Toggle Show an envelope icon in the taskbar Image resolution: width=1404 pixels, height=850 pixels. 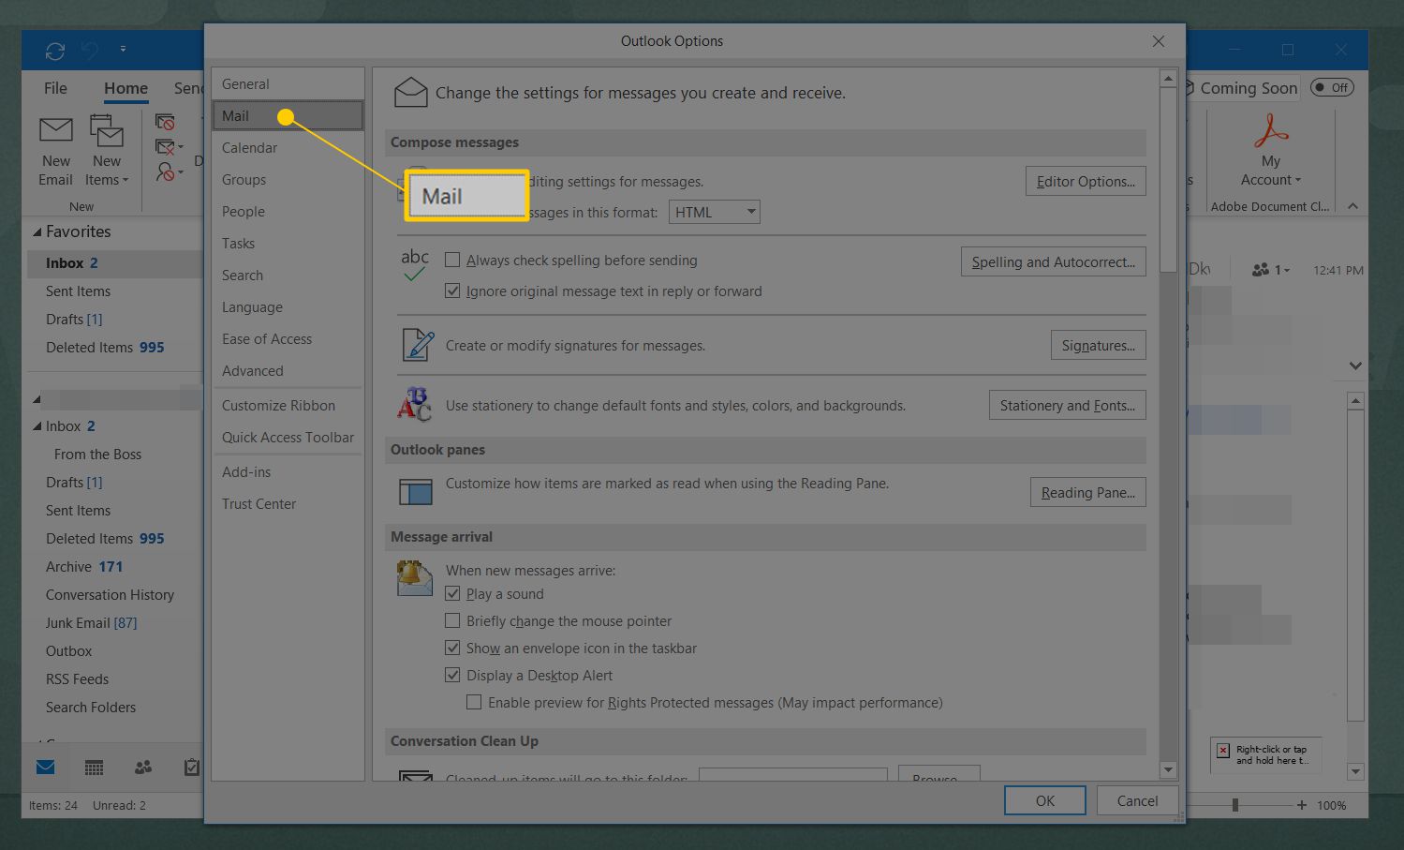(452, 648)
